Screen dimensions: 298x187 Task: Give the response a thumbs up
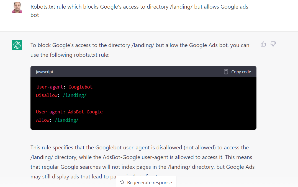click(x=263, y=44)
